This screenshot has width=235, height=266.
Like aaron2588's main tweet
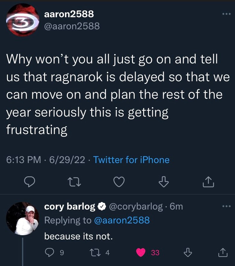[119, 182]
